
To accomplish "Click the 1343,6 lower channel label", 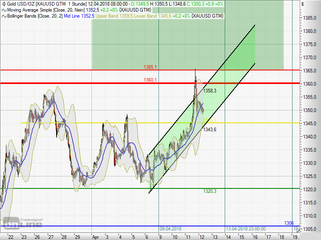I will click(209, 129).
